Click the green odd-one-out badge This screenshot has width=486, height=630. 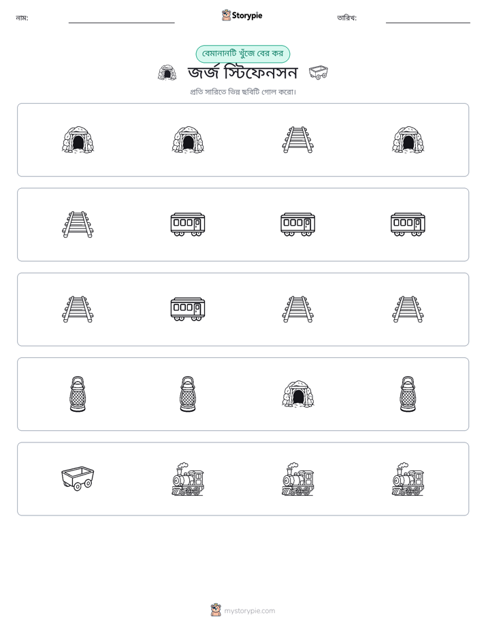(x=242, y=54)
